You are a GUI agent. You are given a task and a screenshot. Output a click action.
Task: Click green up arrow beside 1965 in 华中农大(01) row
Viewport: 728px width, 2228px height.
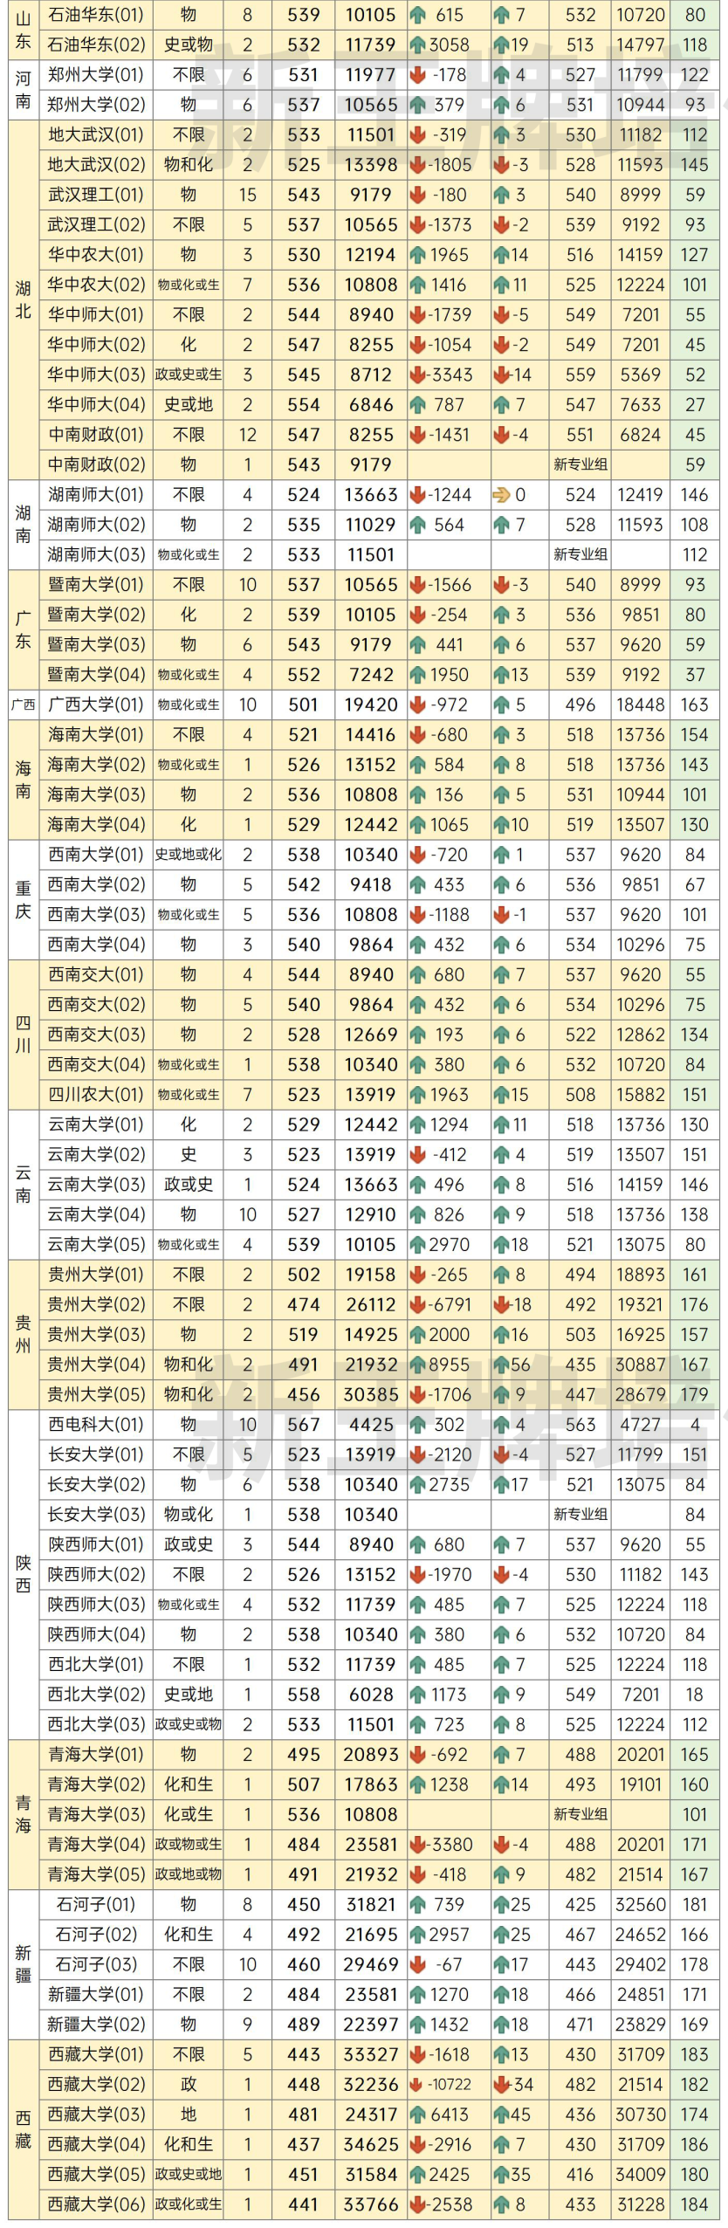coord(417,255)
